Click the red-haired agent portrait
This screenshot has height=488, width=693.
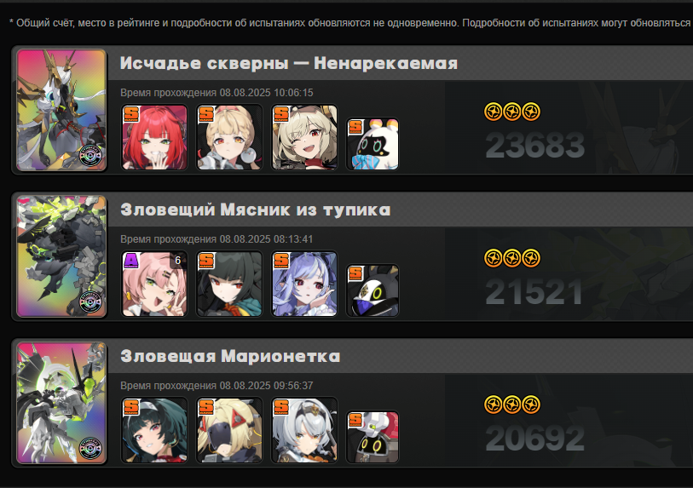click(x=154, y=137)
